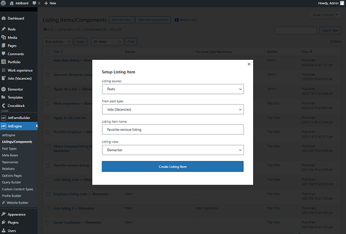Sort the table by Date column
This screenshot has width=346, height=234.
point(307,52)
